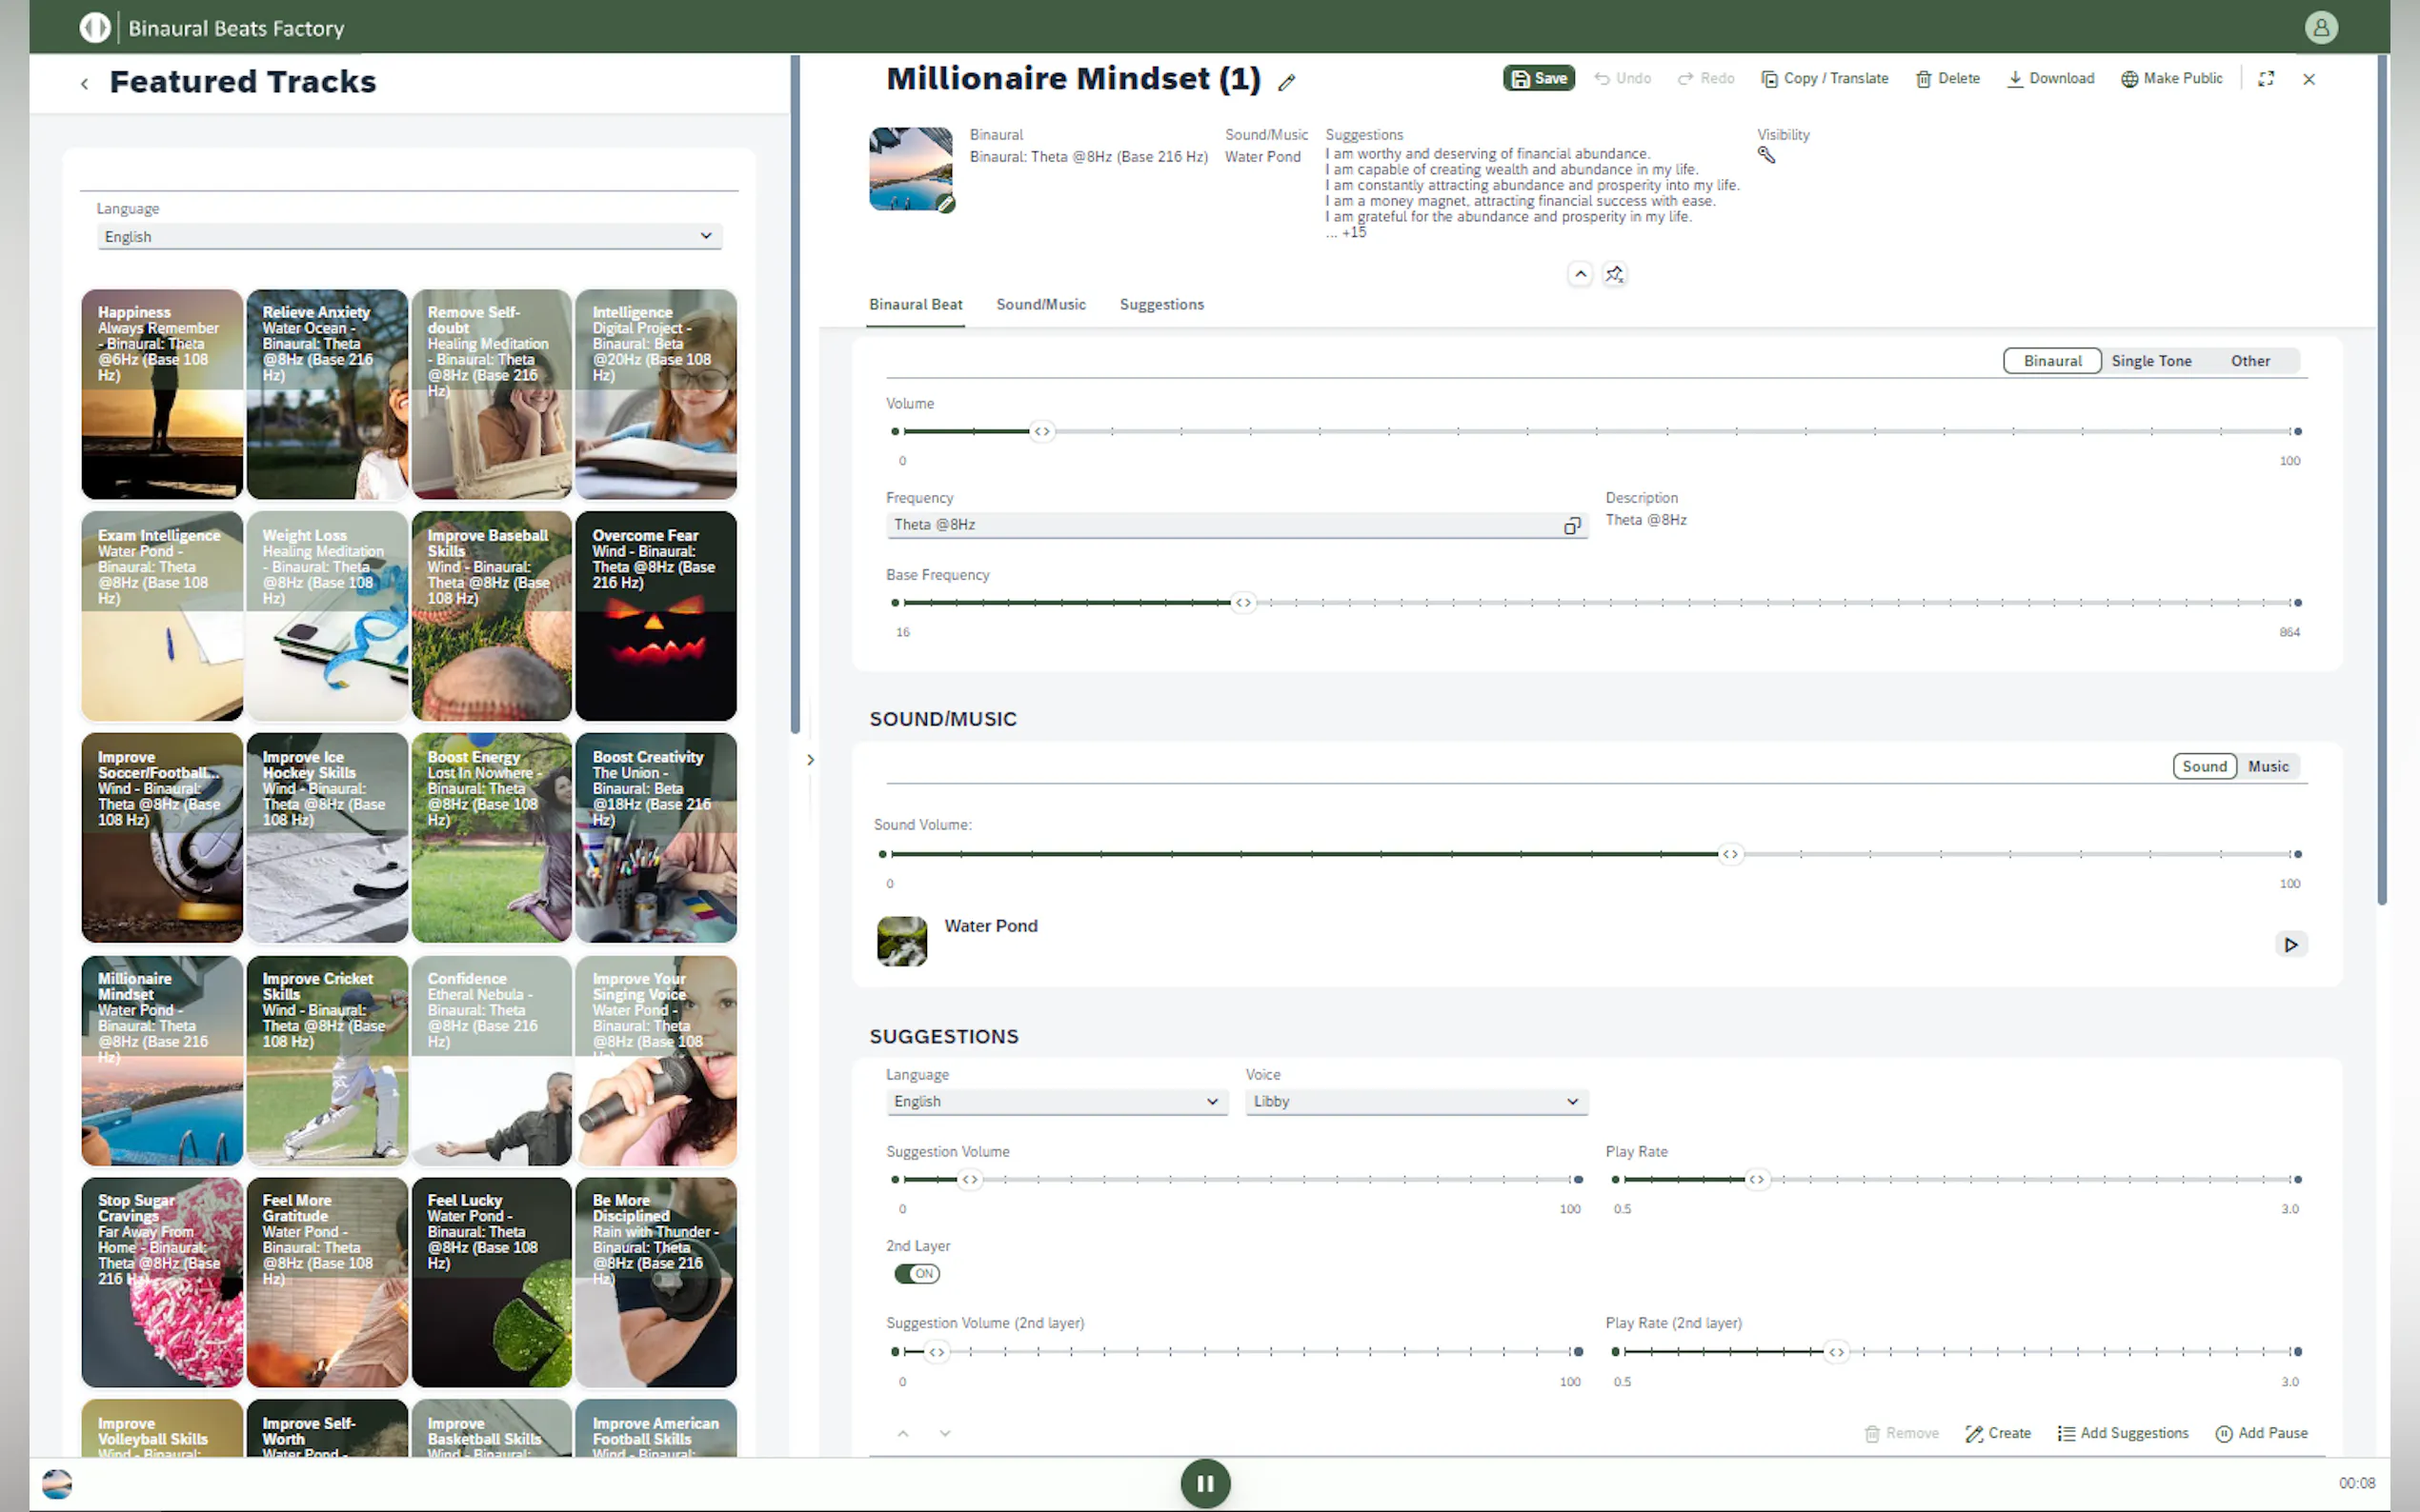Switch Sound/Music selector to Music
The width and height of the screenshot is (2420, 1512).
2267,766
